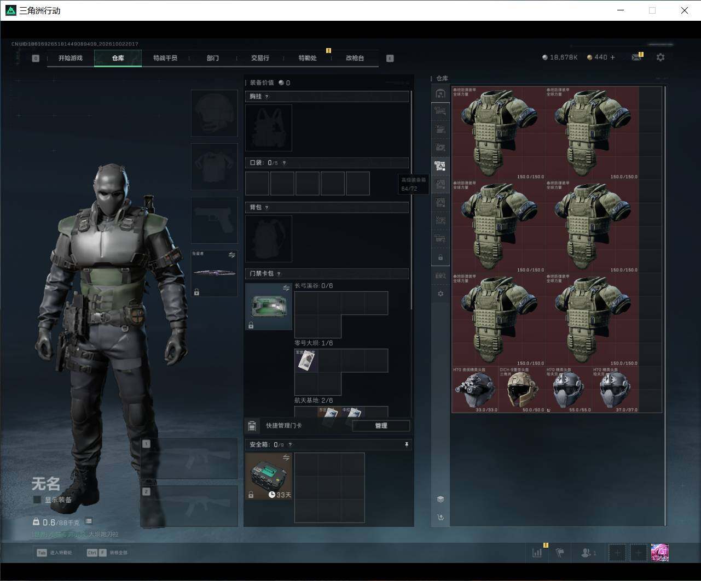The image size is (701, 581).
Task: Open the 特勤处 tab
Action: [308, 58]
